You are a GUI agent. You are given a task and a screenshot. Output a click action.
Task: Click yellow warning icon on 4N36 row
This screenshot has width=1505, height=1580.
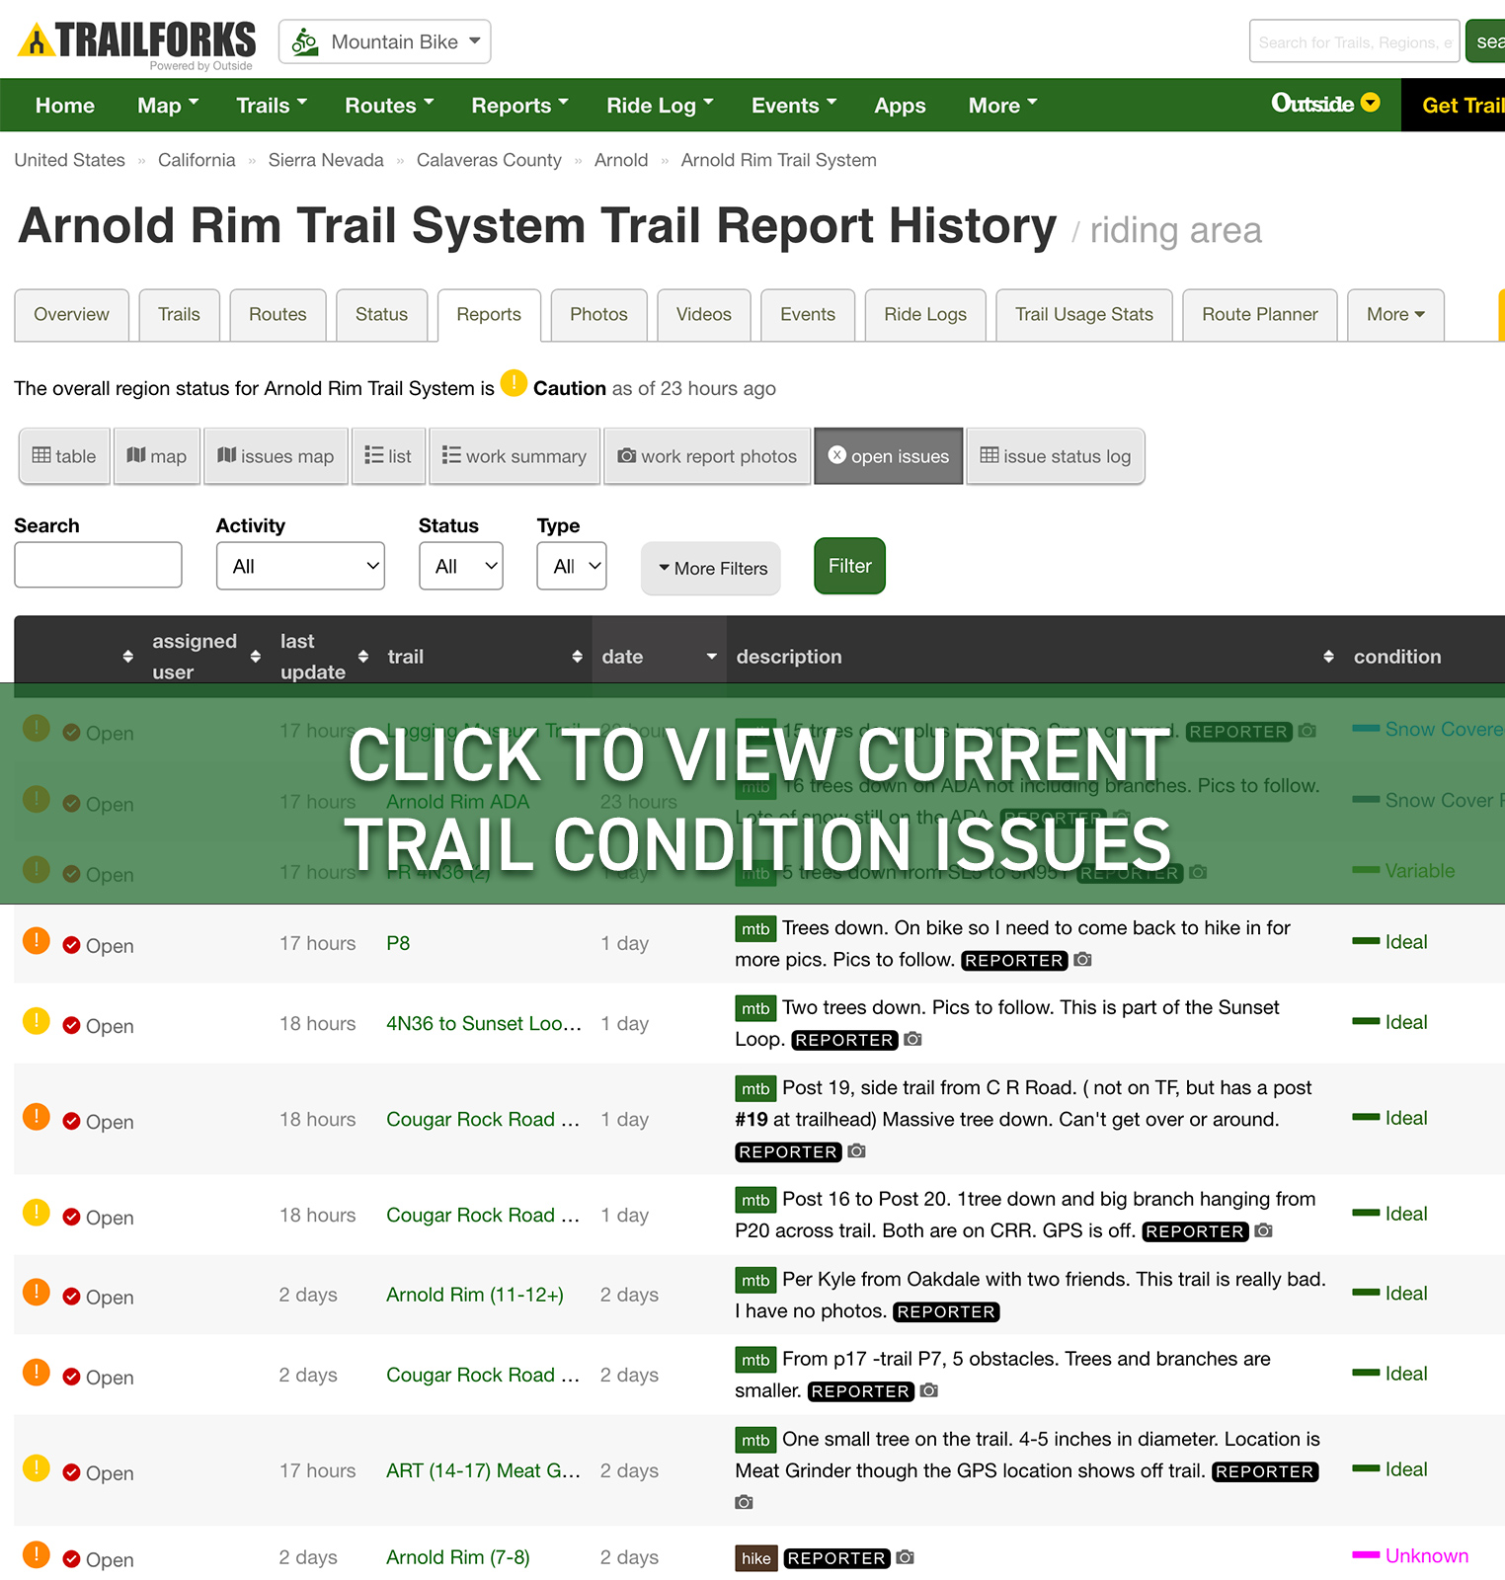coord(37,1021)
